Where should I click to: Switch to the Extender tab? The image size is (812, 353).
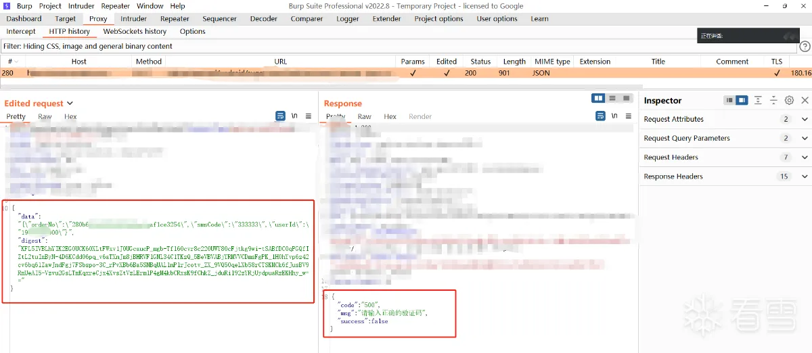click(387, 19)
